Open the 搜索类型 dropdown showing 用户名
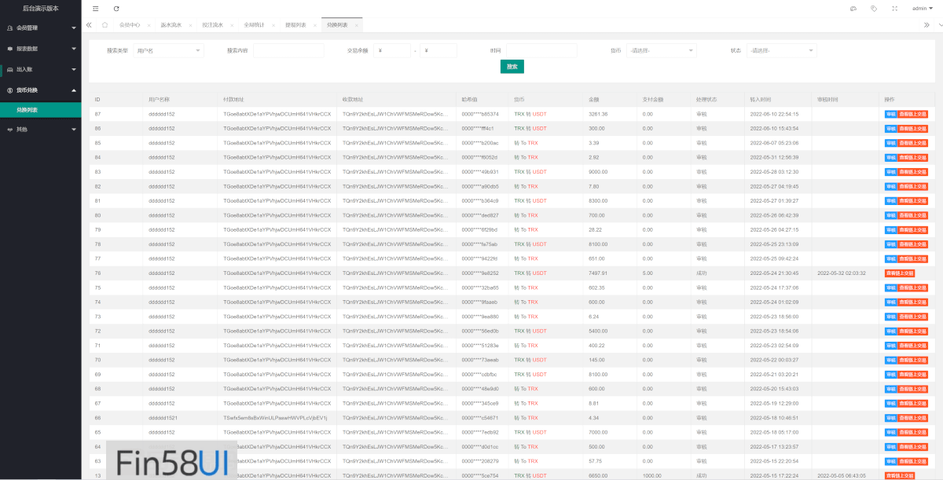943x480 pixels. point(168,50)
